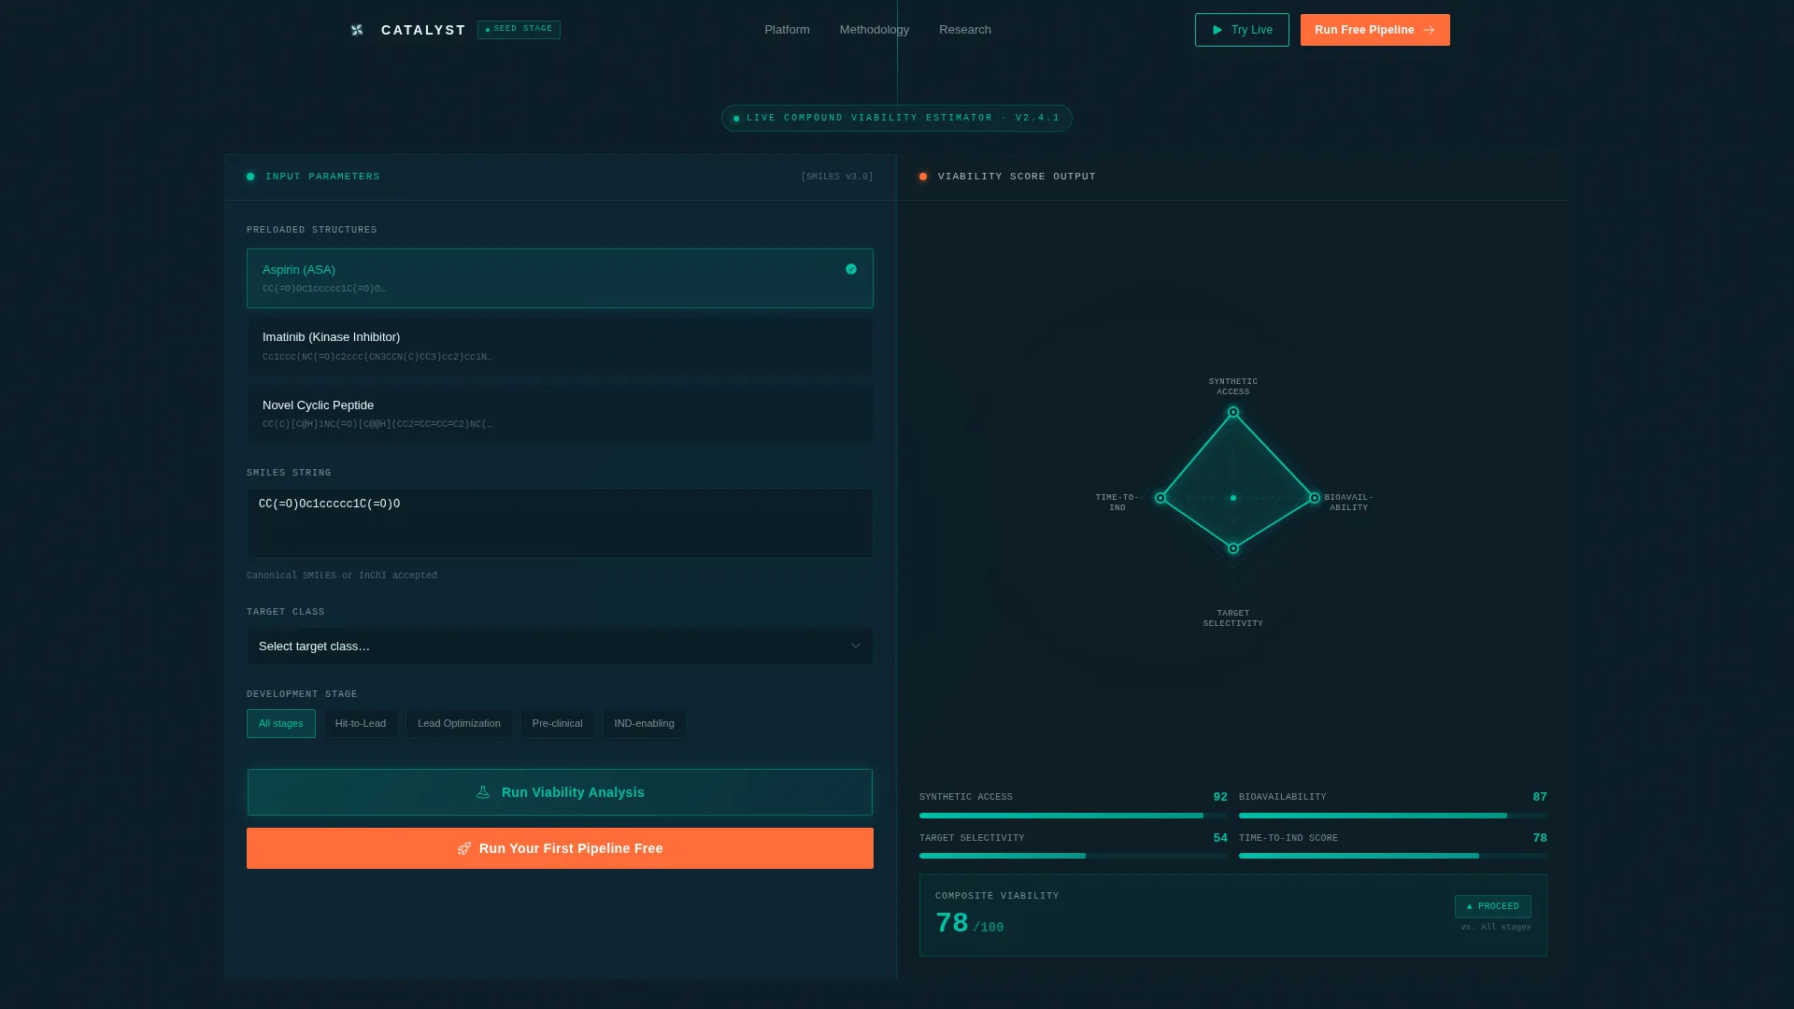Select the Aspirin (ASA) preloaded structure
Image resolution: width=1794 pixels, height=1009 pixels.
560,278
